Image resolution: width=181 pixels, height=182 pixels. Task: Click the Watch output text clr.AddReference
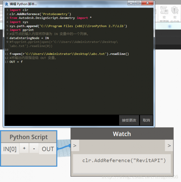click(124, 160)
